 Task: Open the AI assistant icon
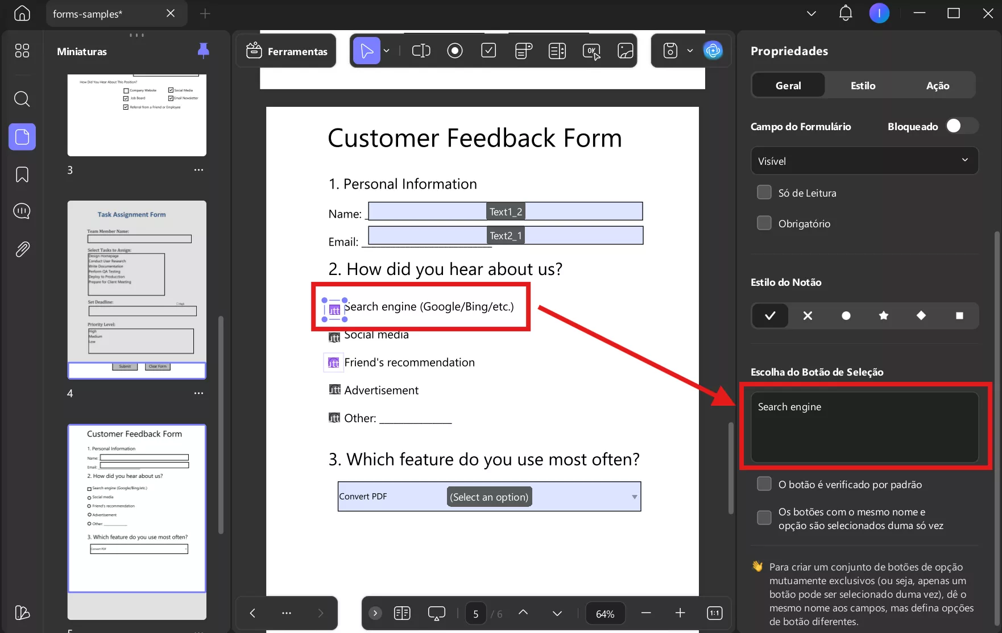click(x=713, y=51)
